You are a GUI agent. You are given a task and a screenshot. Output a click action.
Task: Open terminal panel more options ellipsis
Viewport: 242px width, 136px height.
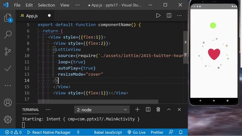48,110
